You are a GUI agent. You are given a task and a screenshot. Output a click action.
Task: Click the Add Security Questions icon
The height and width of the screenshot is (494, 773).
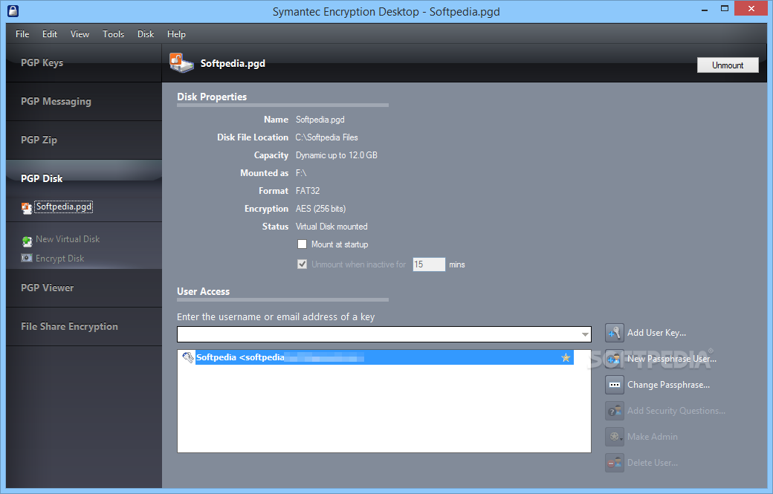click(x=614, y=411)
